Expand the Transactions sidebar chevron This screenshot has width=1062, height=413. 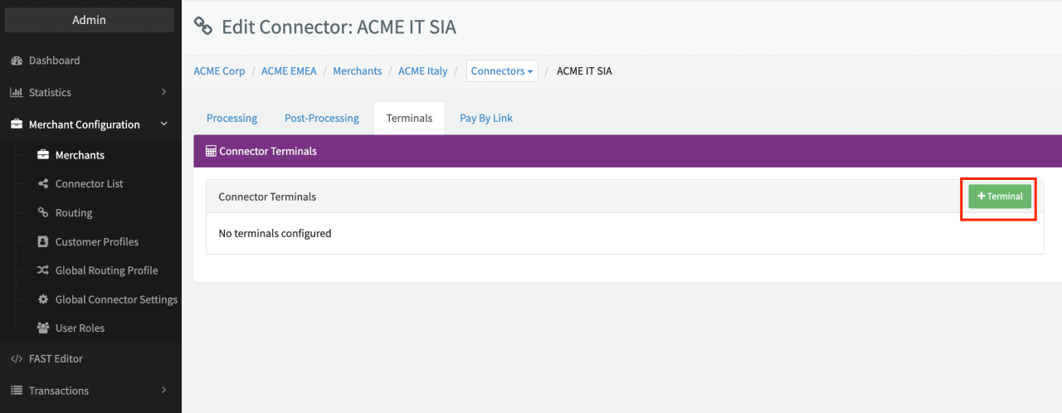[163, 391]
